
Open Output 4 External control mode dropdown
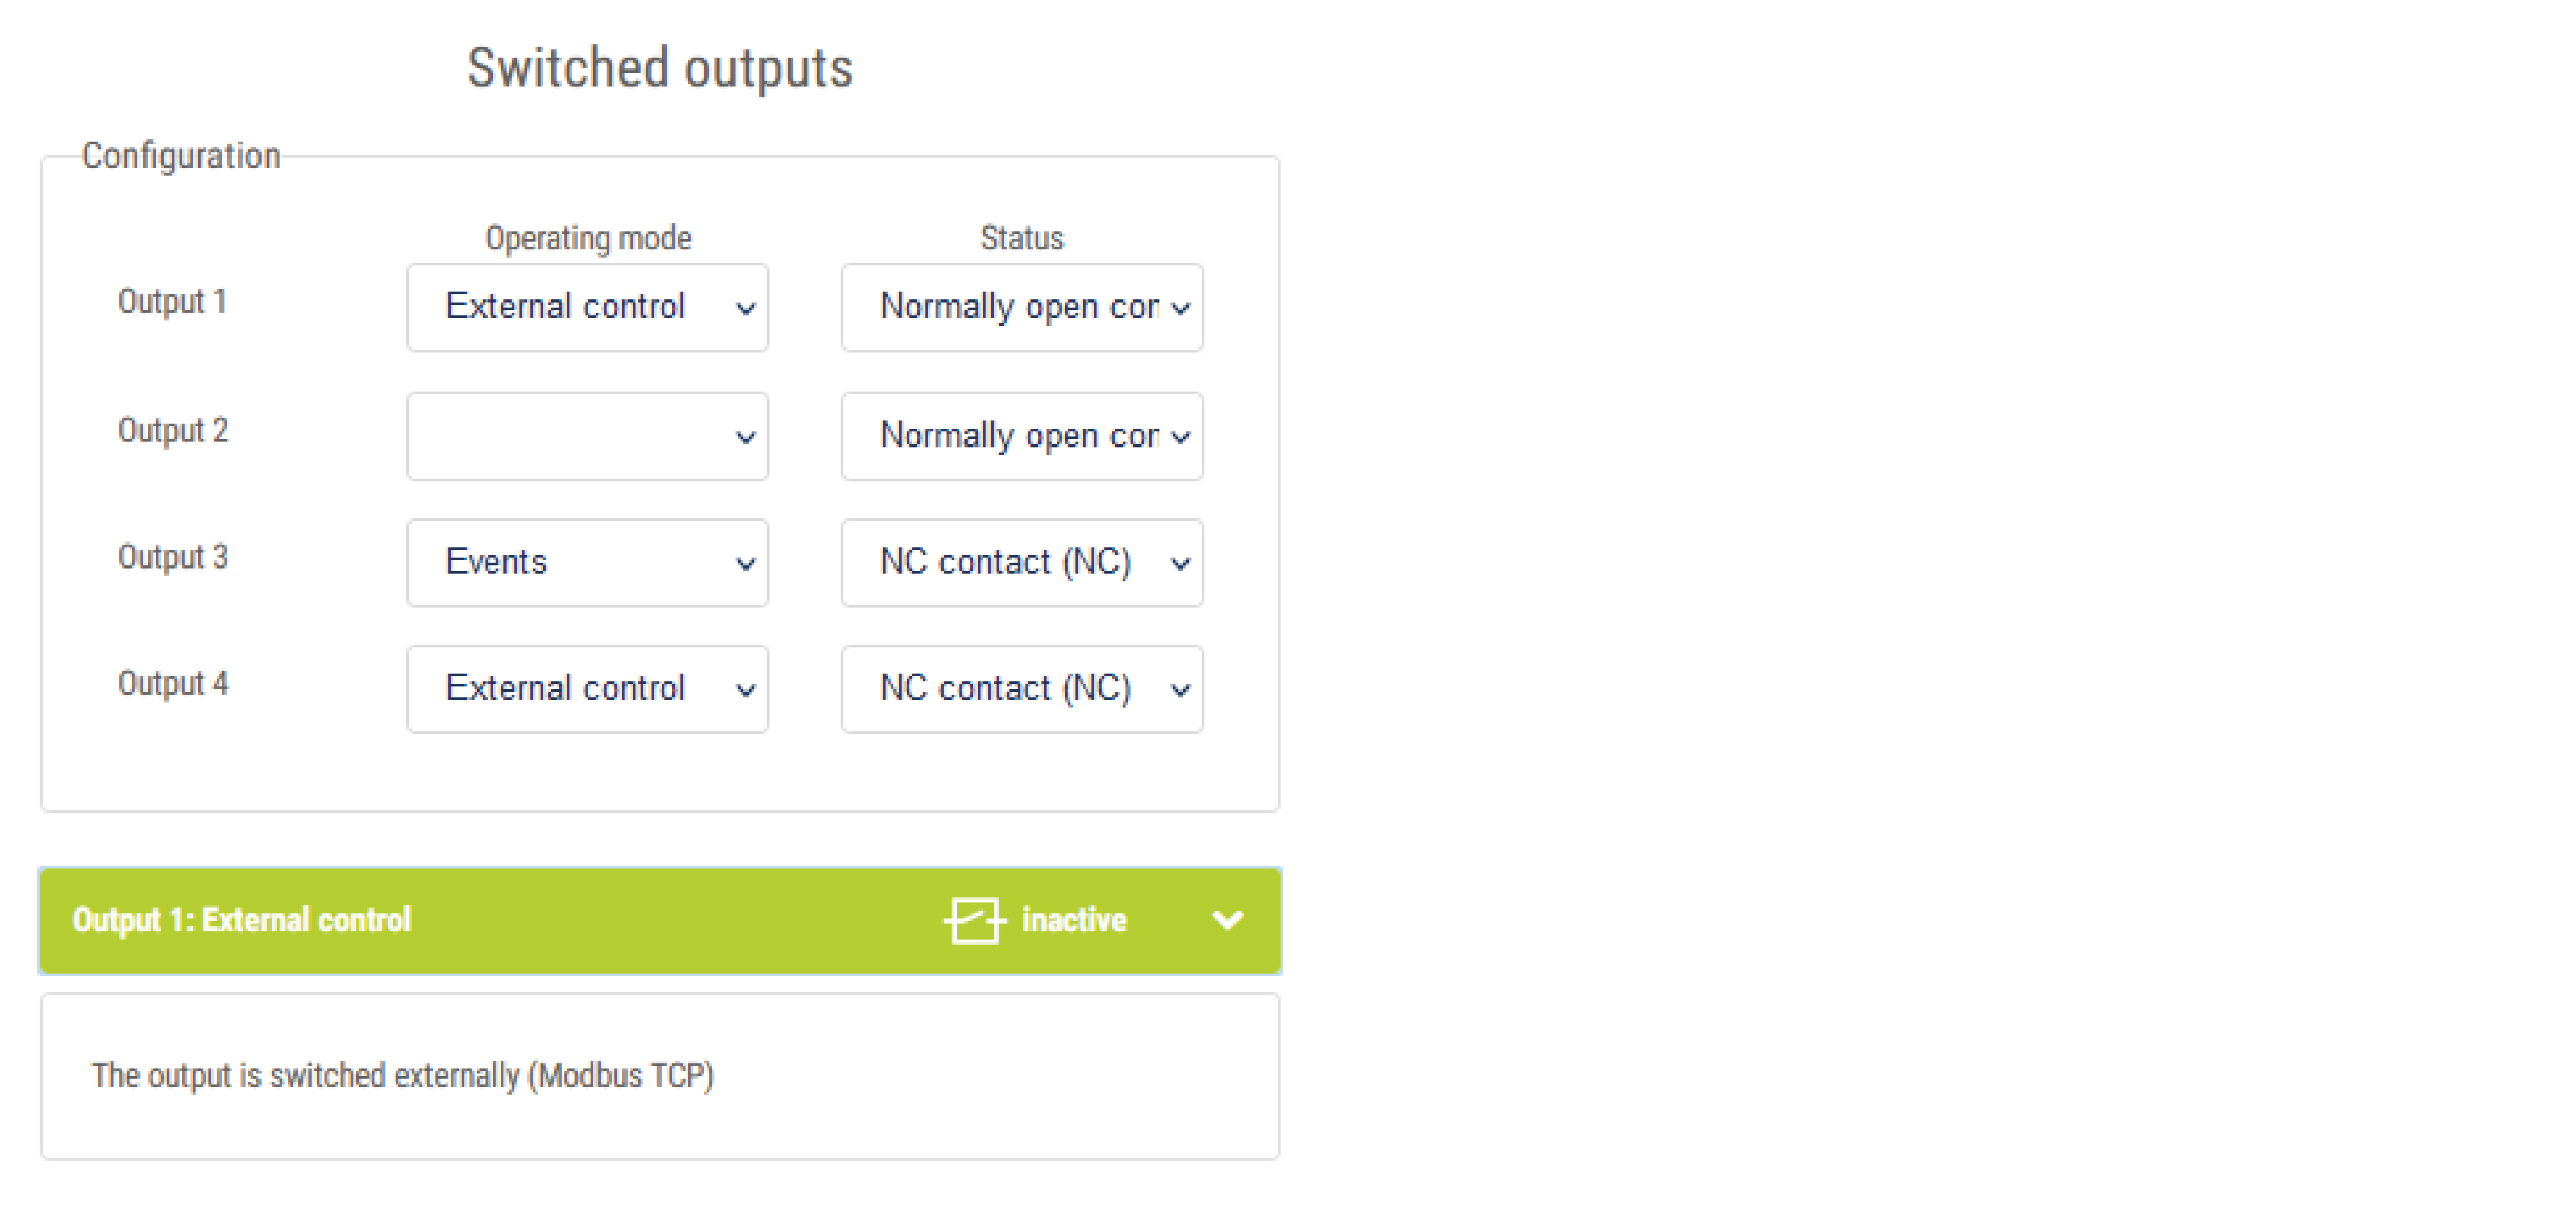coord(587,690)
